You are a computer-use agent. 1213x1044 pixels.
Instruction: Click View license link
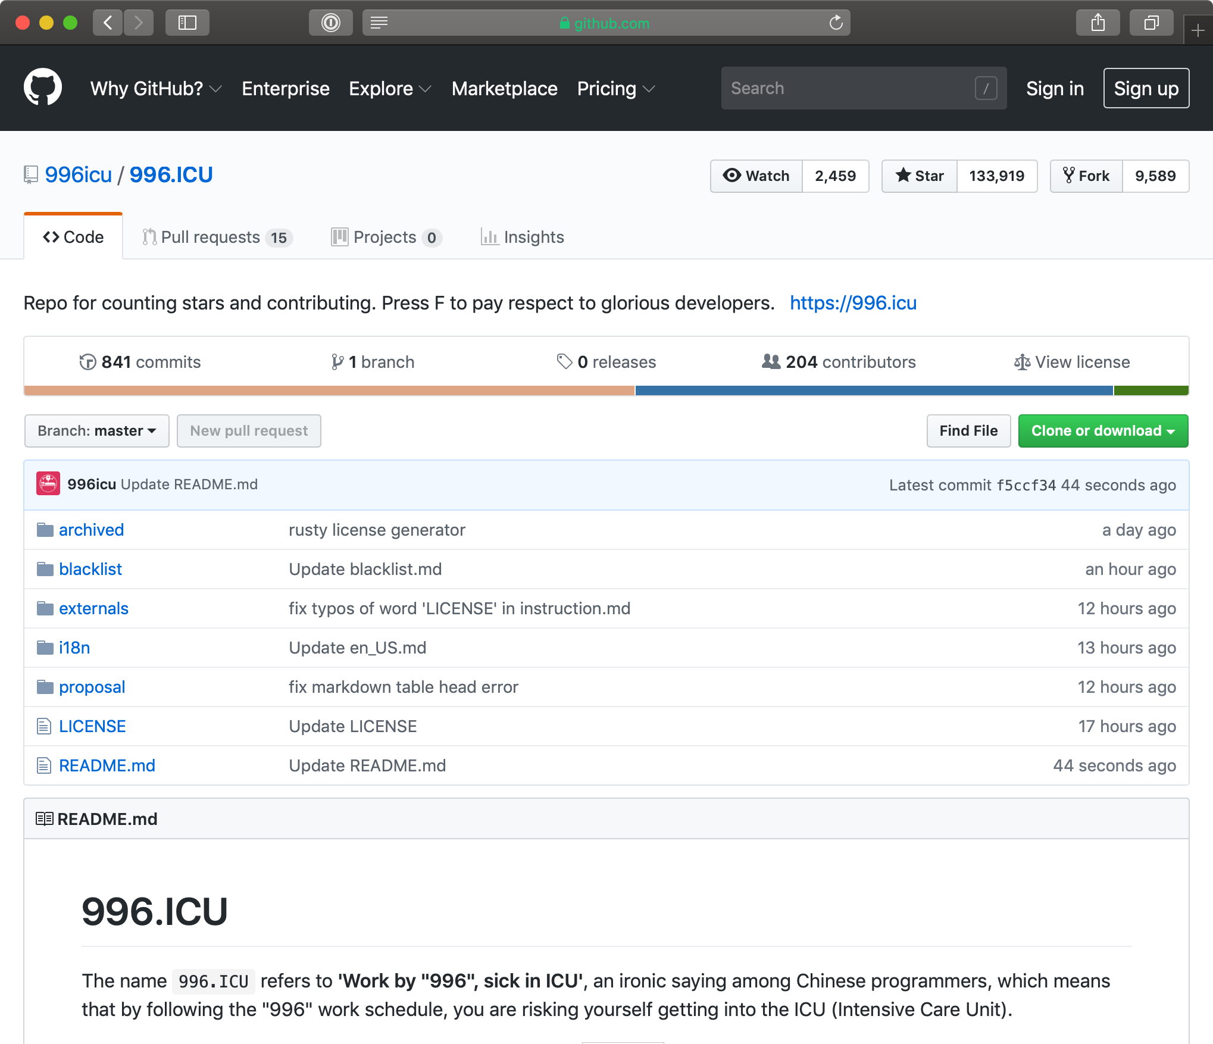pyautogui.click(x=1072, y=362)
